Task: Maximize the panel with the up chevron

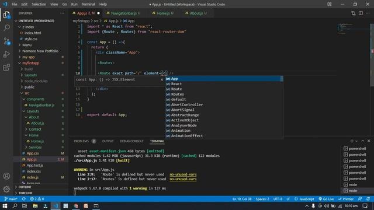Action: click(x=362, y=141)
